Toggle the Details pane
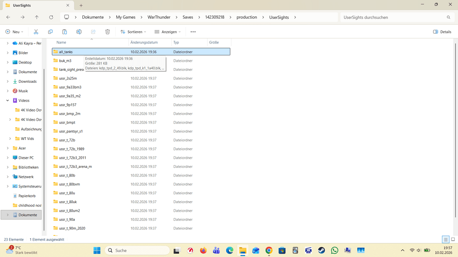 tap(442, 32)
